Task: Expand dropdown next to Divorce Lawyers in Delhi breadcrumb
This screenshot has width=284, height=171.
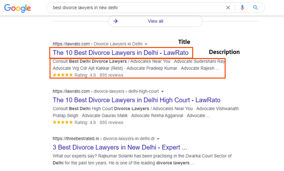Action: (x=146, y=44)
